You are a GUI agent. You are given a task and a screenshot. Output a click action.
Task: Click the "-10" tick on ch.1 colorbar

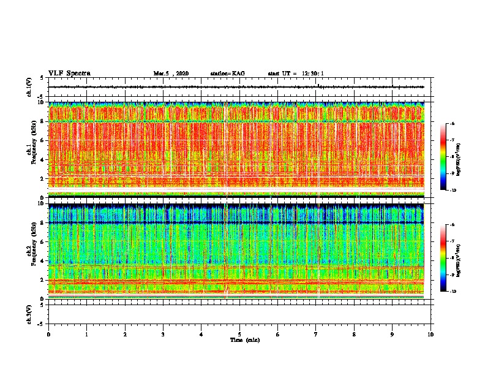pyautogui.click(x=453, y=191)
